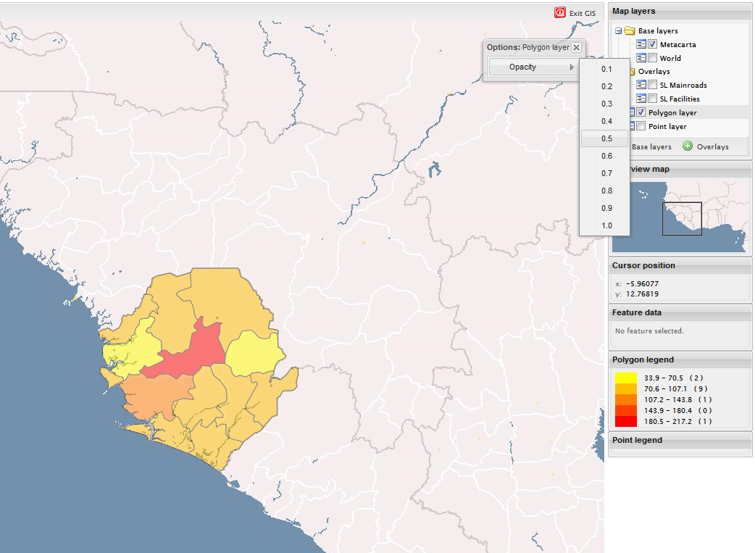Screen dimensions: 755x553
Task: Click the green plus icon beside Overlays
Action: (x=688, y=146)
